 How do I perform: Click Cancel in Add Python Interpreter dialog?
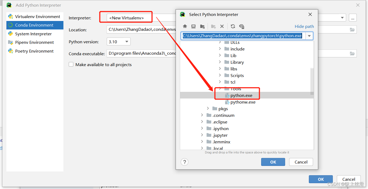(349, 179)
